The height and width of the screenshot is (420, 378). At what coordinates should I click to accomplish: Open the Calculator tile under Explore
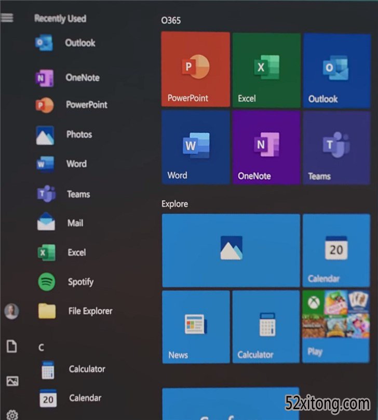pyautogui.click(x=266, y=327)
